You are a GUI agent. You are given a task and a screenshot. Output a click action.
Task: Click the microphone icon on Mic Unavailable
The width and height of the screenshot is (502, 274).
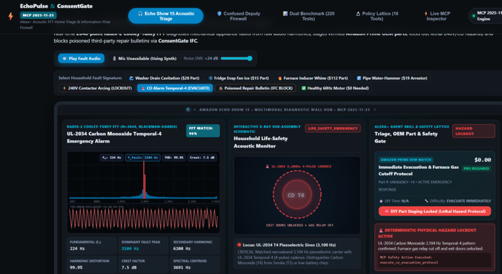pos(115,59)
